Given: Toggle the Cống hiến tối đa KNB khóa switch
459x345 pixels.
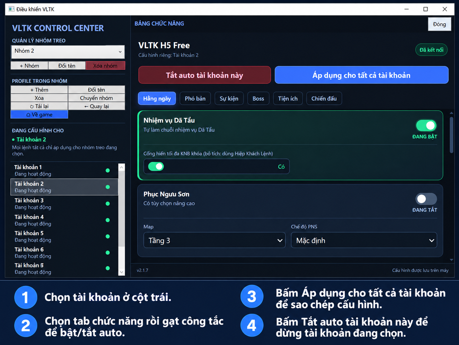Looking at the screenshot, I should coord(156,166).
